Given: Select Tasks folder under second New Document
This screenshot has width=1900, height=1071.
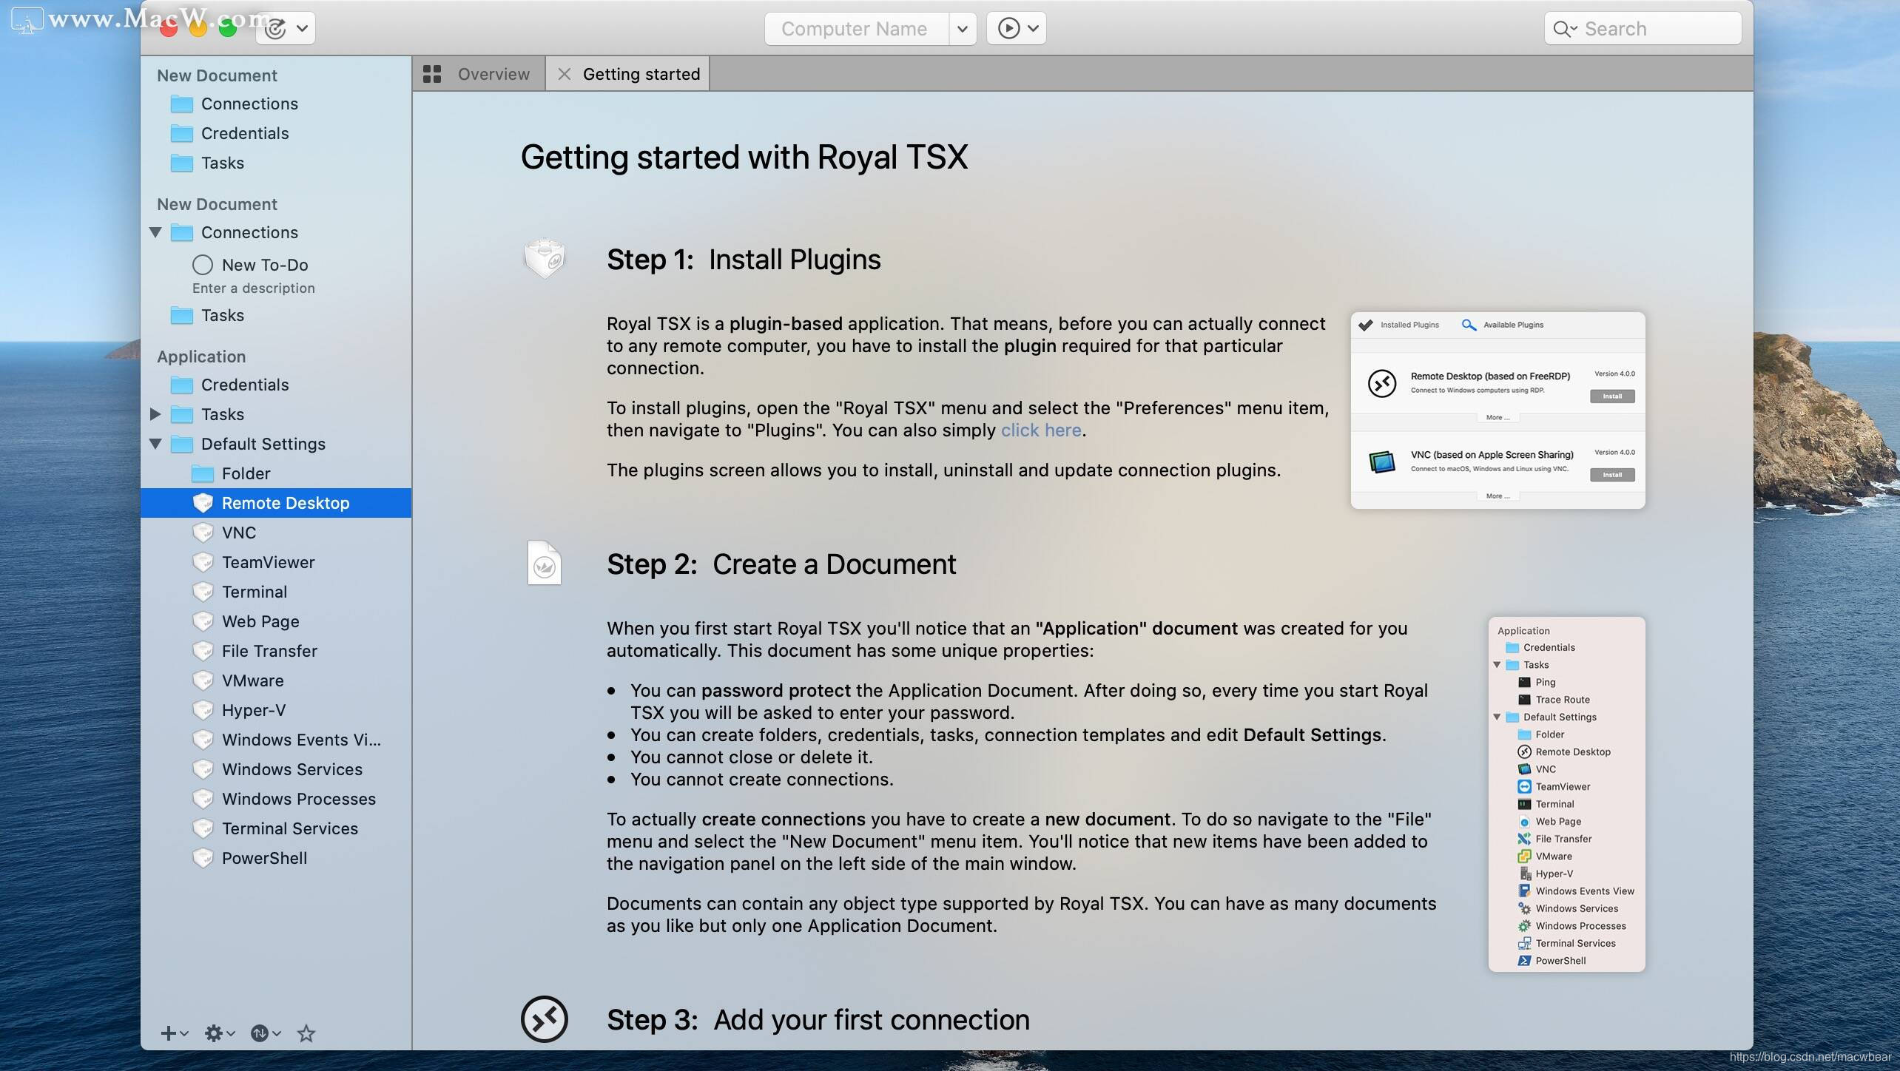Looking at the screenshot, I should tap(275, 315).
